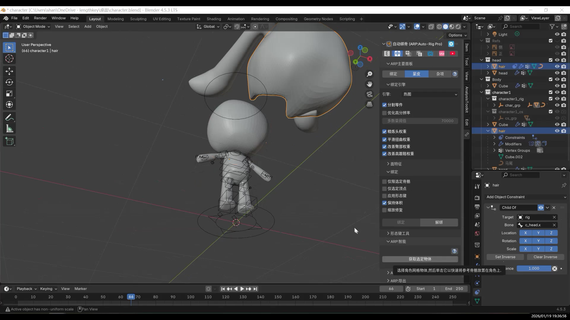The image size is (570, 320).
Task: Select the Measure tool
Action: pyautogui.click(x=9, y=129)
